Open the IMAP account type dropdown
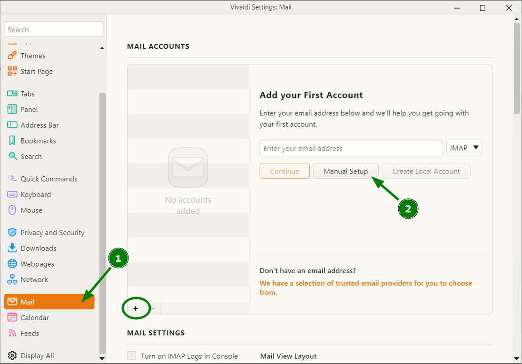 click(x=464, y=148)
